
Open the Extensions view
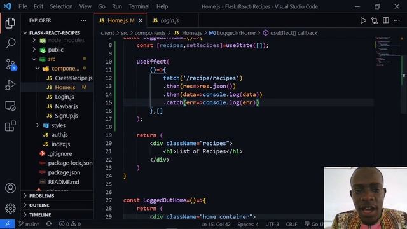click(x=10, y=126)
